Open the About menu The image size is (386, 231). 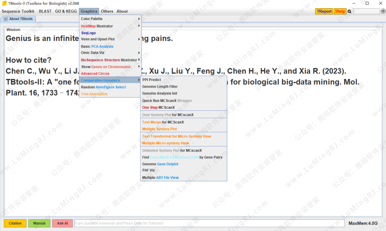(122, 11)
